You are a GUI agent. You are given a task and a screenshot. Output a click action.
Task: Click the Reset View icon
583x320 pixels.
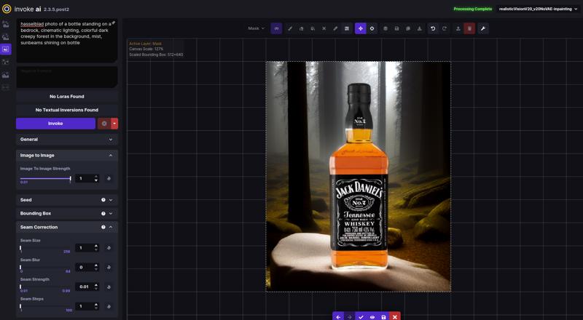372,28
